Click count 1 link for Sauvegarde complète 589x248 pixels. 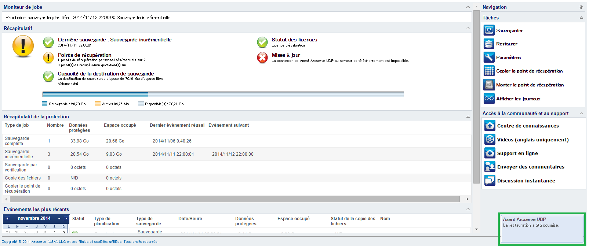point(49,141)
